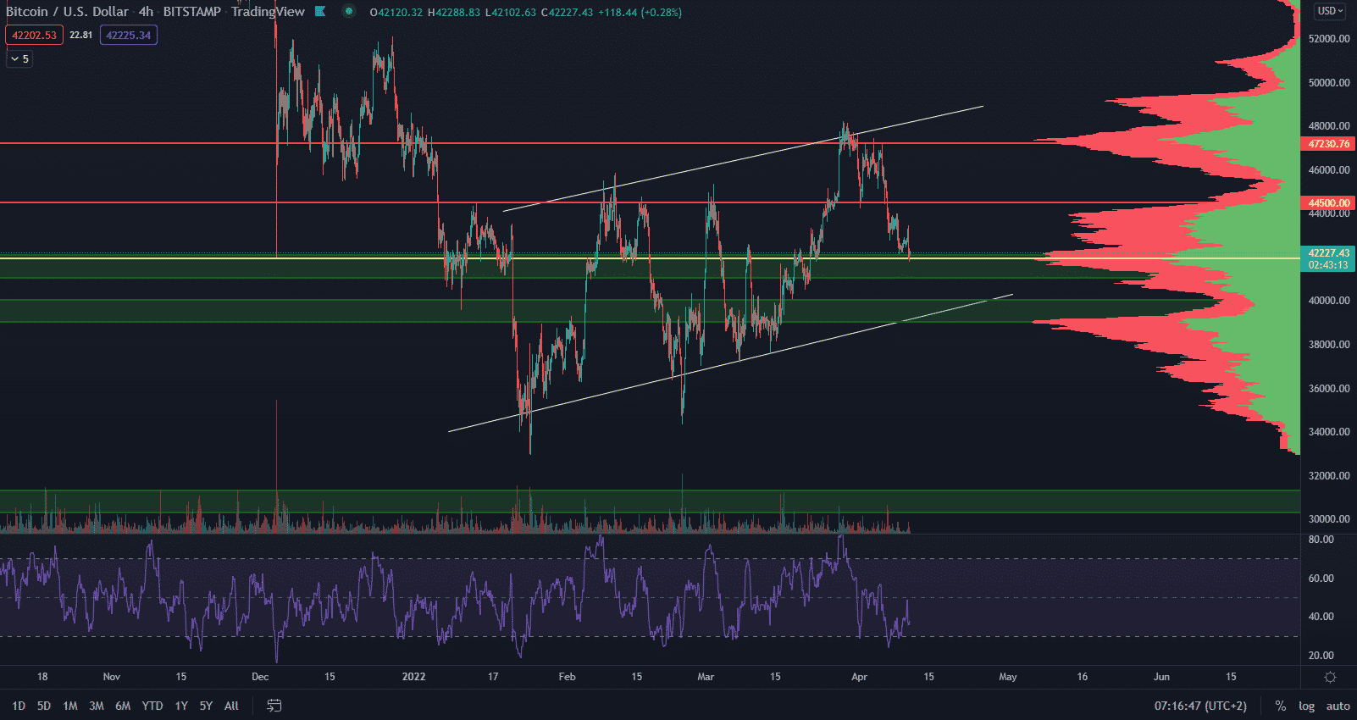
Task: Select the 44500.00 price line label
Action: (1328, 203)
